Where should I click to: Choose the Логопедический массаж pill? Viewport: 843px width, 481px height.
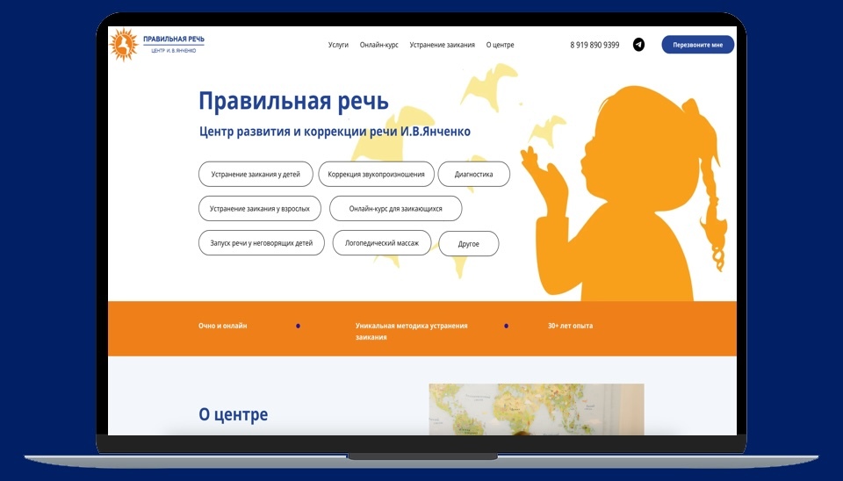pyautogui.click(x=382, y=243)
